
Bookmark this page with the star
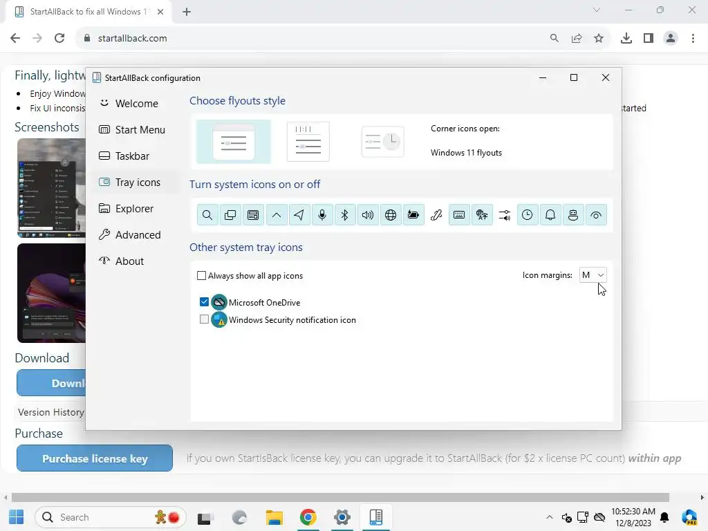tap(599, 39)
